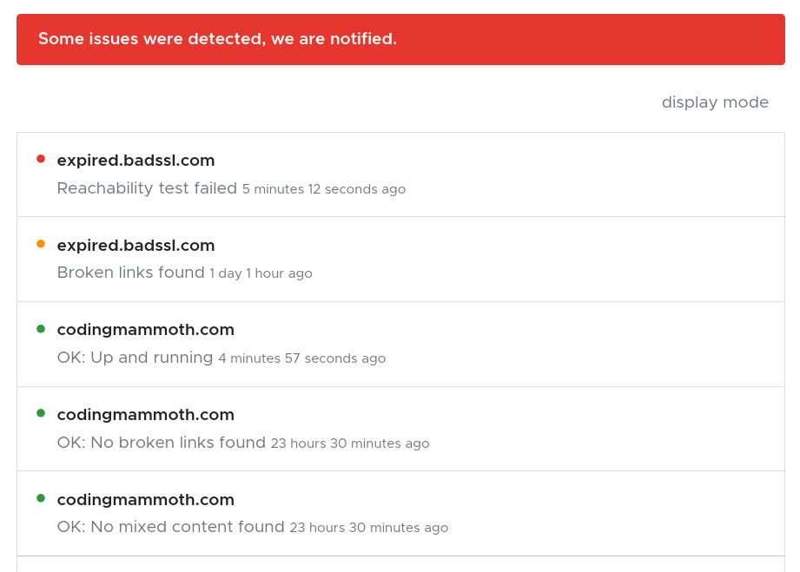The image size is (800, 572).
Task: Click the green dot next to Up and running
Action: [41, 329]
